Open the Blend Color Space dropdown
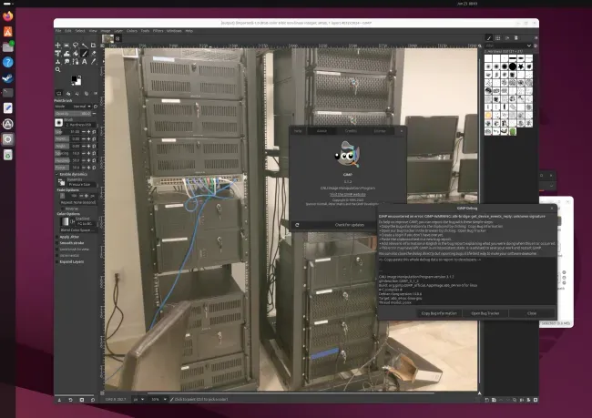Image resolution: width=592 pixels, height=418 pixels. coord(77,230)
